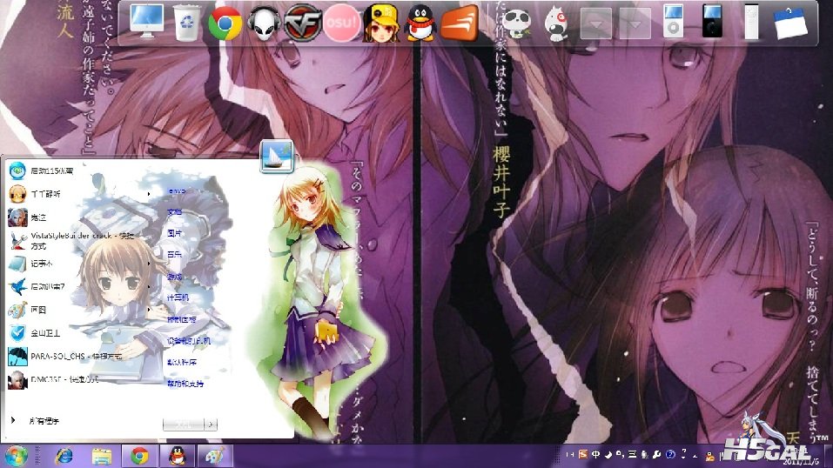Click the second gray dropdown box in the dock
Viewport: 833px width, 468px height.
click(x=635, y=23)
